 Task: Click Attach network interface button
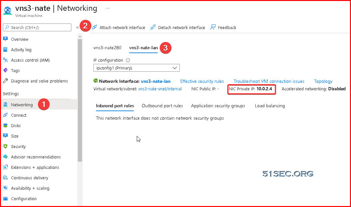[x=119, y=27]
